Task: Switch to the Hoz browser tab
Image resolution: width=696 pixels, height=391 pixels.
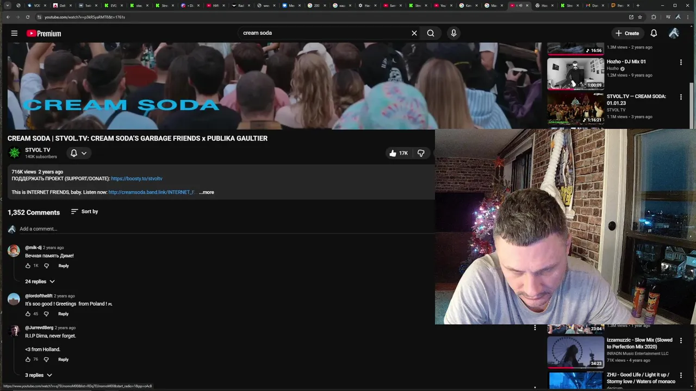Action: click(x=544, y=5)
